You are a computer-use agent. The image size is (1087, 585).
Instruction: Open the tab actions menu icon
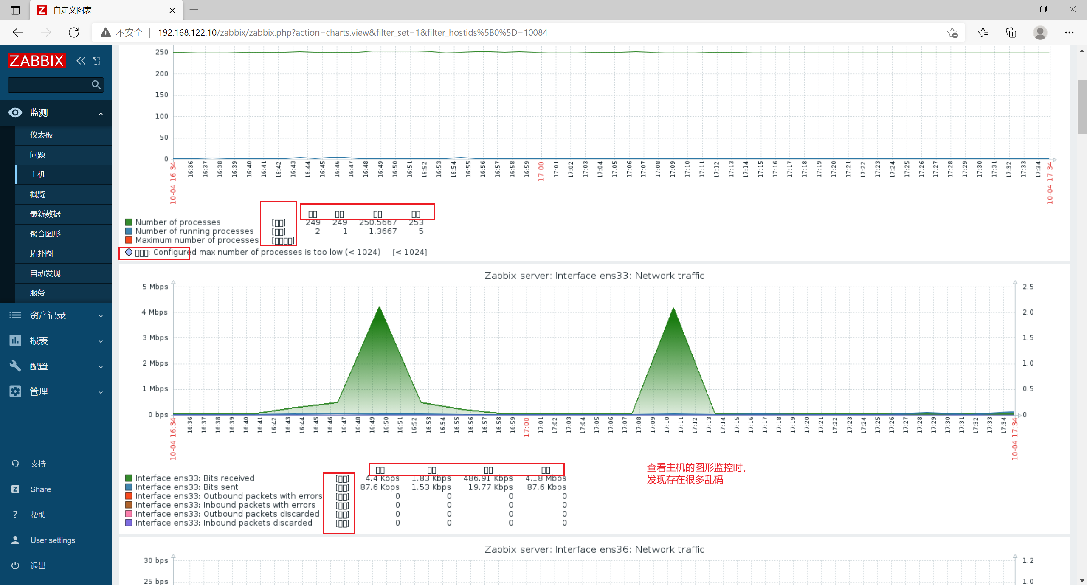click(x=15, y=10)
